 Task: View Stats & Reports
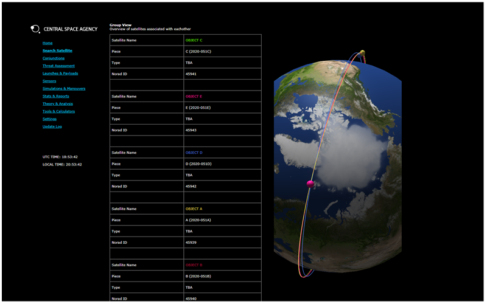tap(56, 96)
